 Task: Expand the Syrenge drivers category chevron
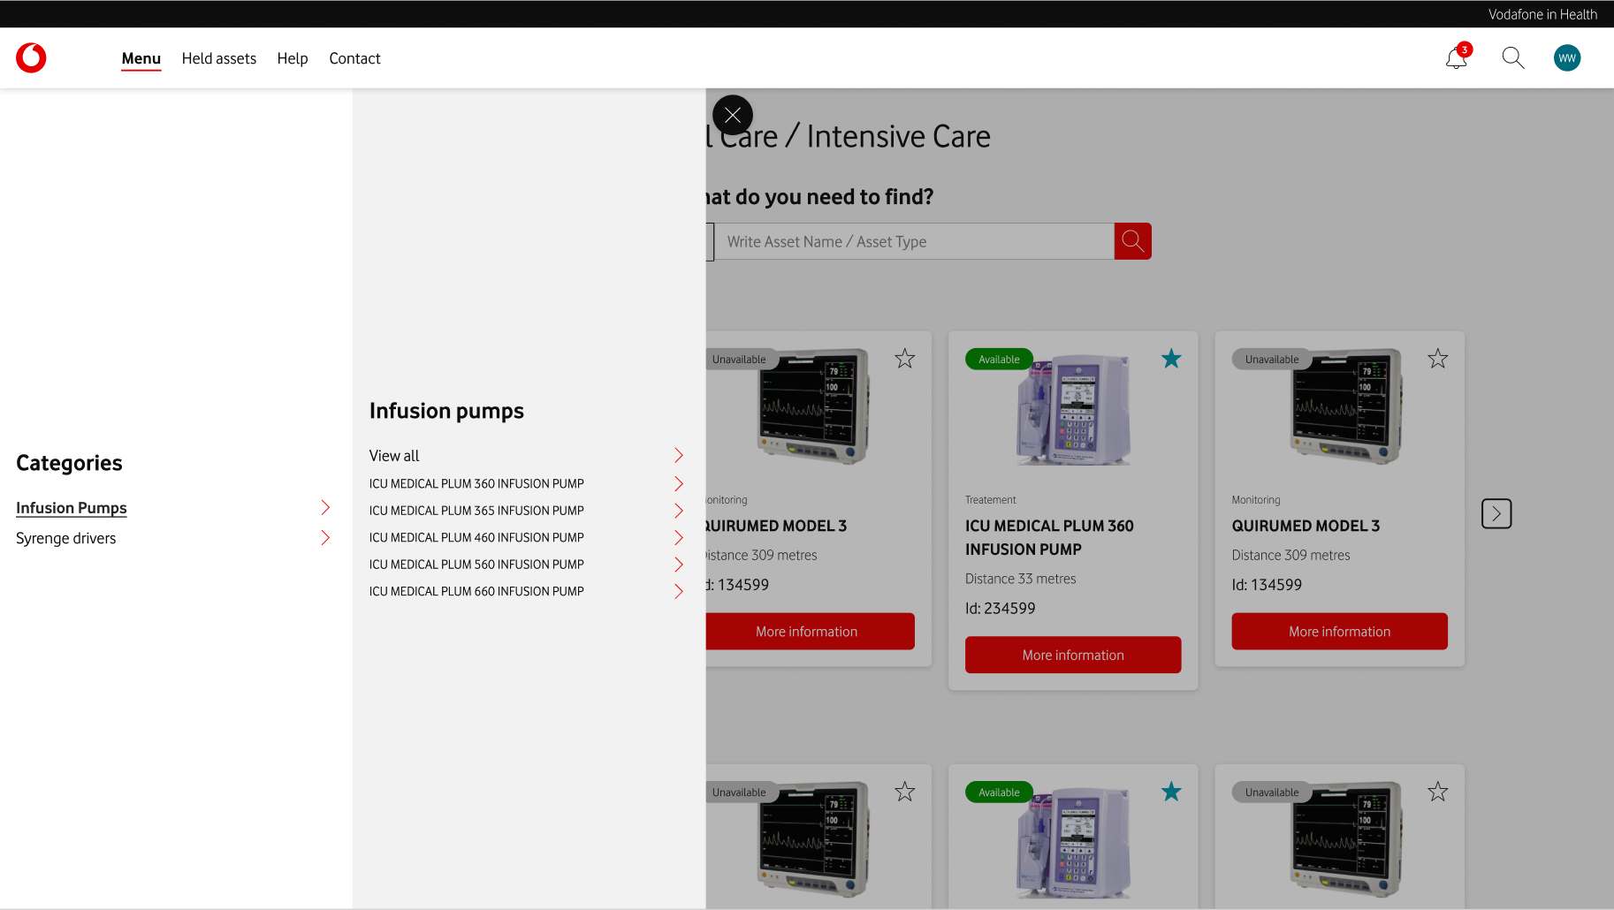pyautogui.click(x=325, y=538)
